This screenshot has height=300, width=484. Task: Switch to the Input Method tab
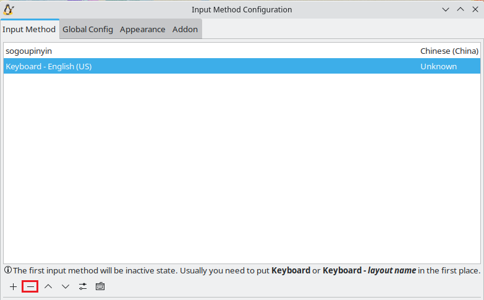(x=29, y=29)
